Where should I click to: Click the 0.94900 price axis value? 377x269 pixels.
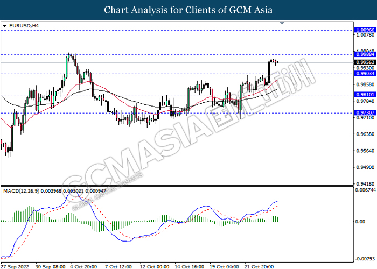pyautogui.click(x=365, y=167)
